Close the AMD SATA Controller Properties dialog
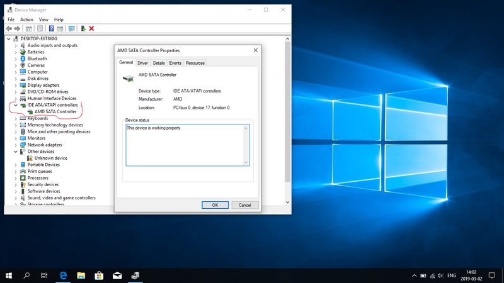The height and width of the screenshot is (283, 504). point(256,50)
